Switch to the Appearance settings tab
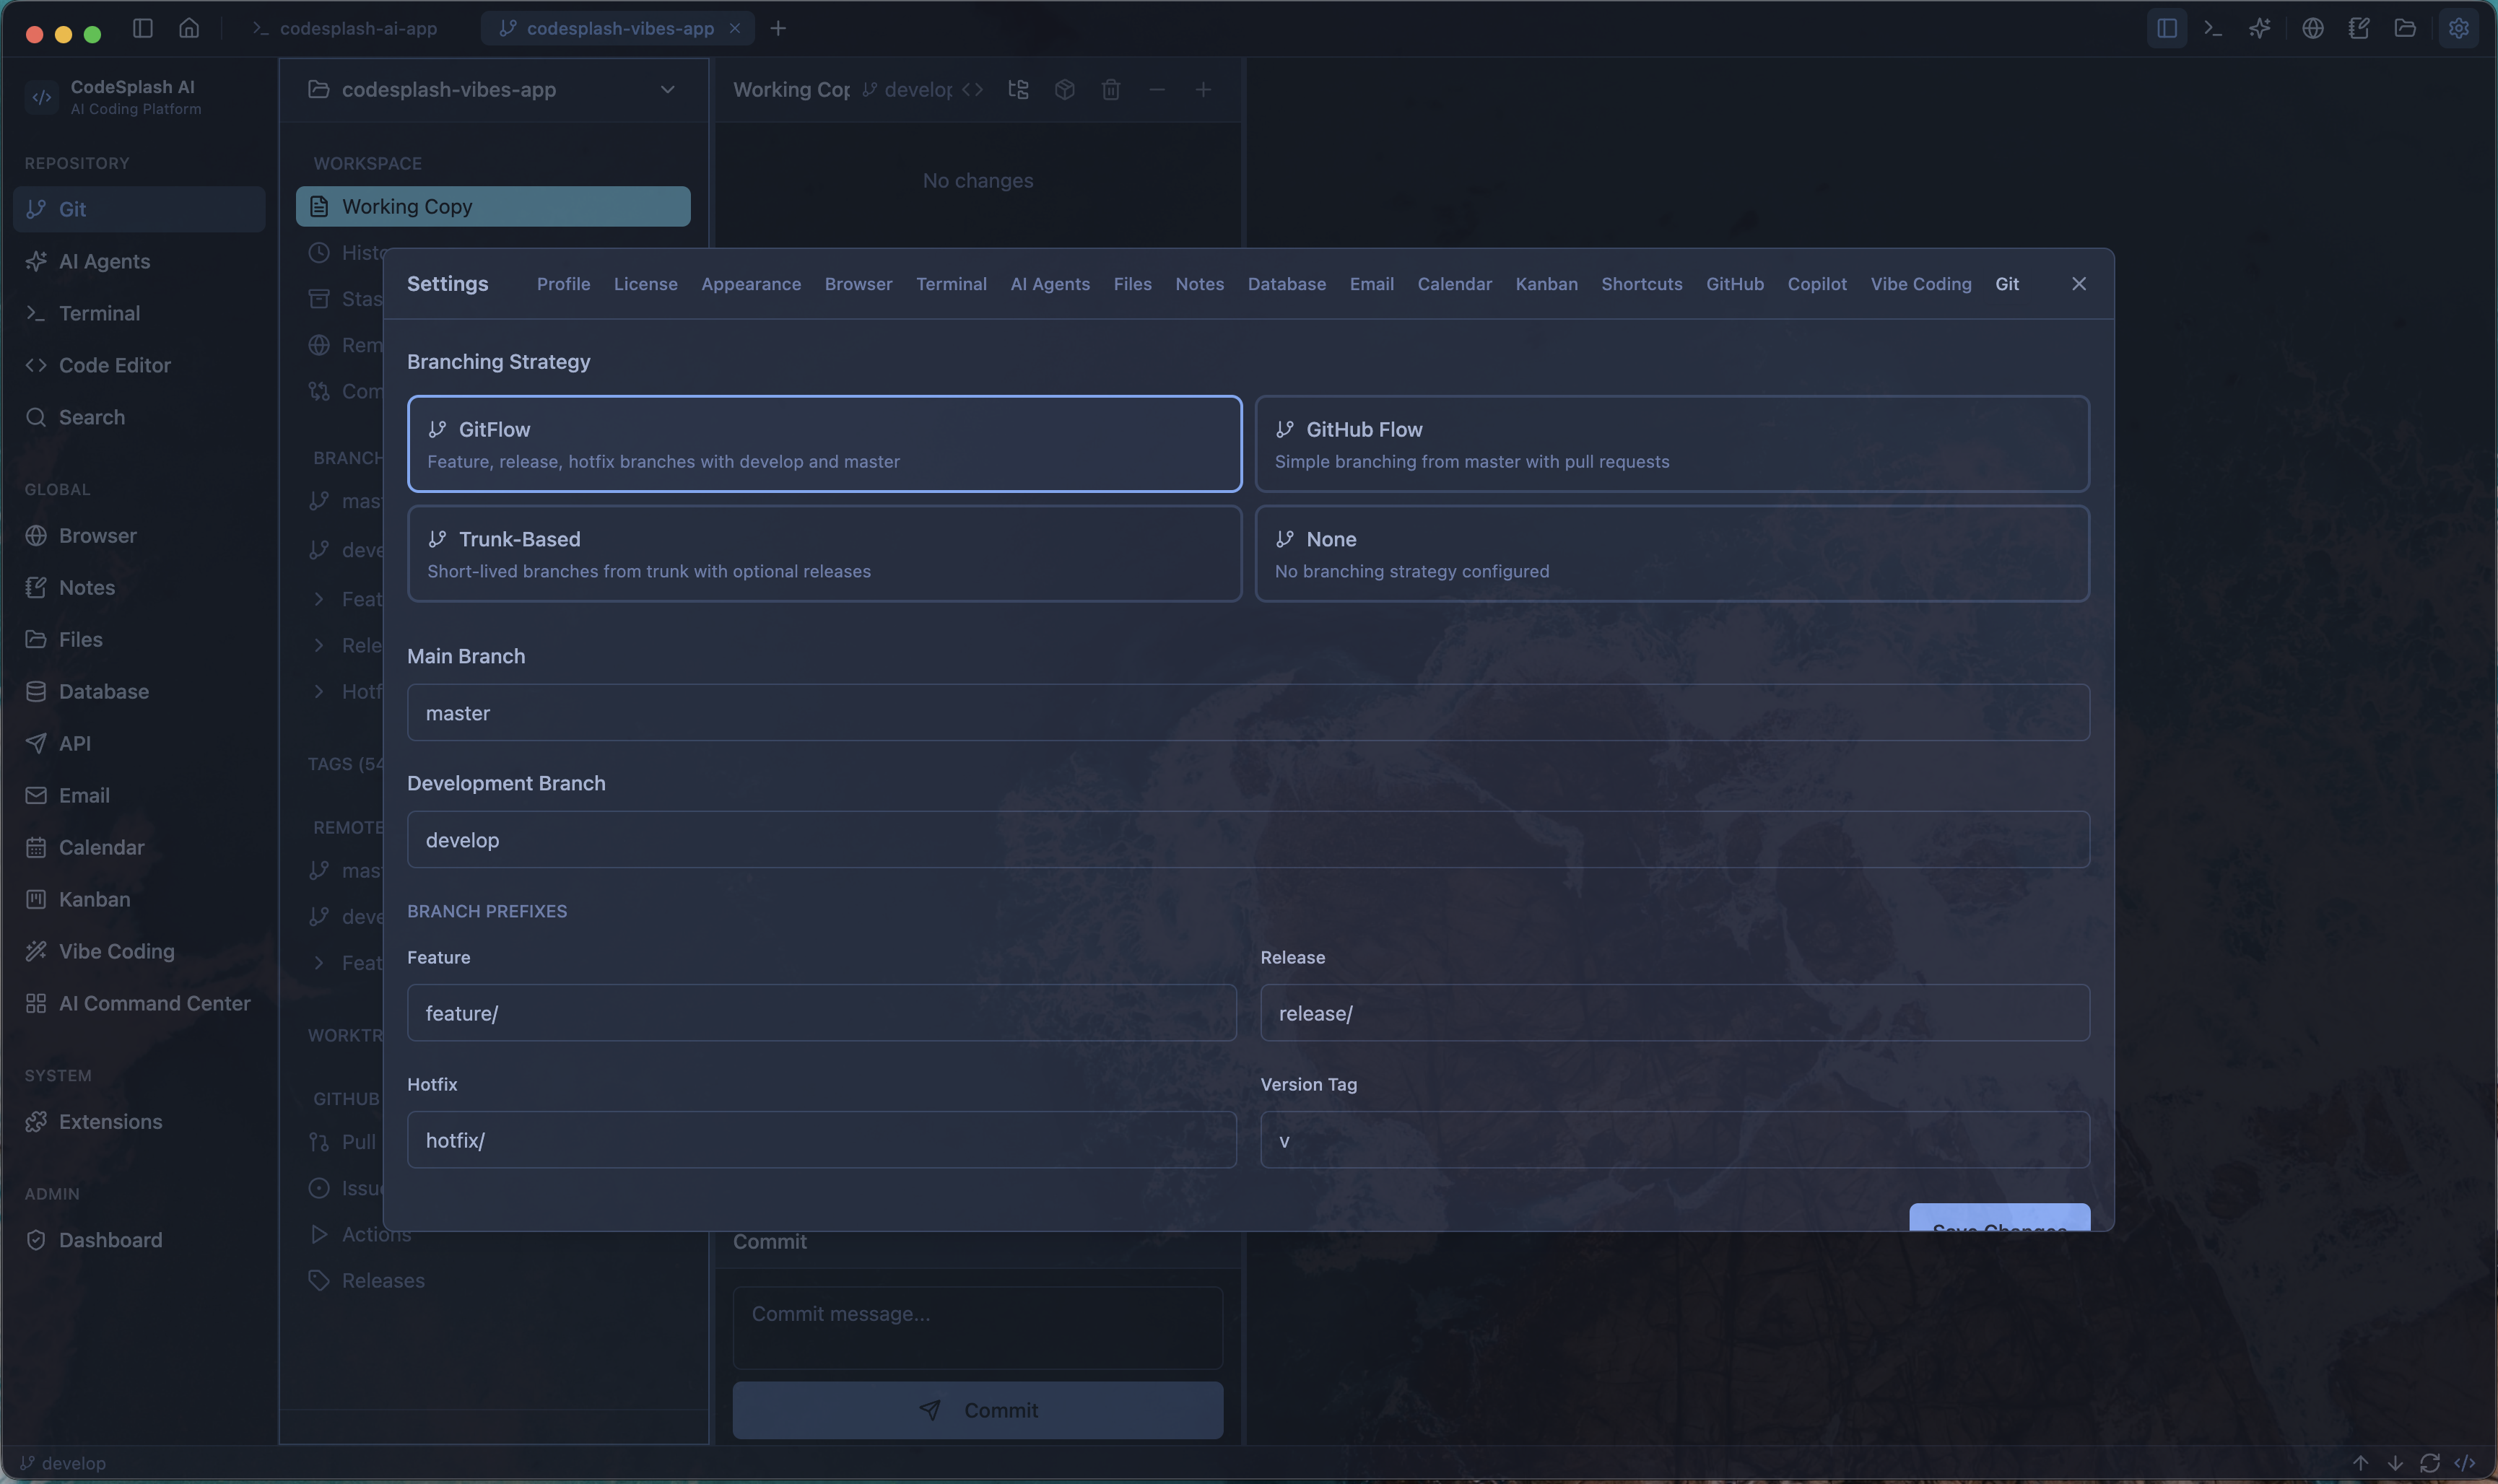This screenshot has height=1484, width=2498. click(x=751, y=284)
